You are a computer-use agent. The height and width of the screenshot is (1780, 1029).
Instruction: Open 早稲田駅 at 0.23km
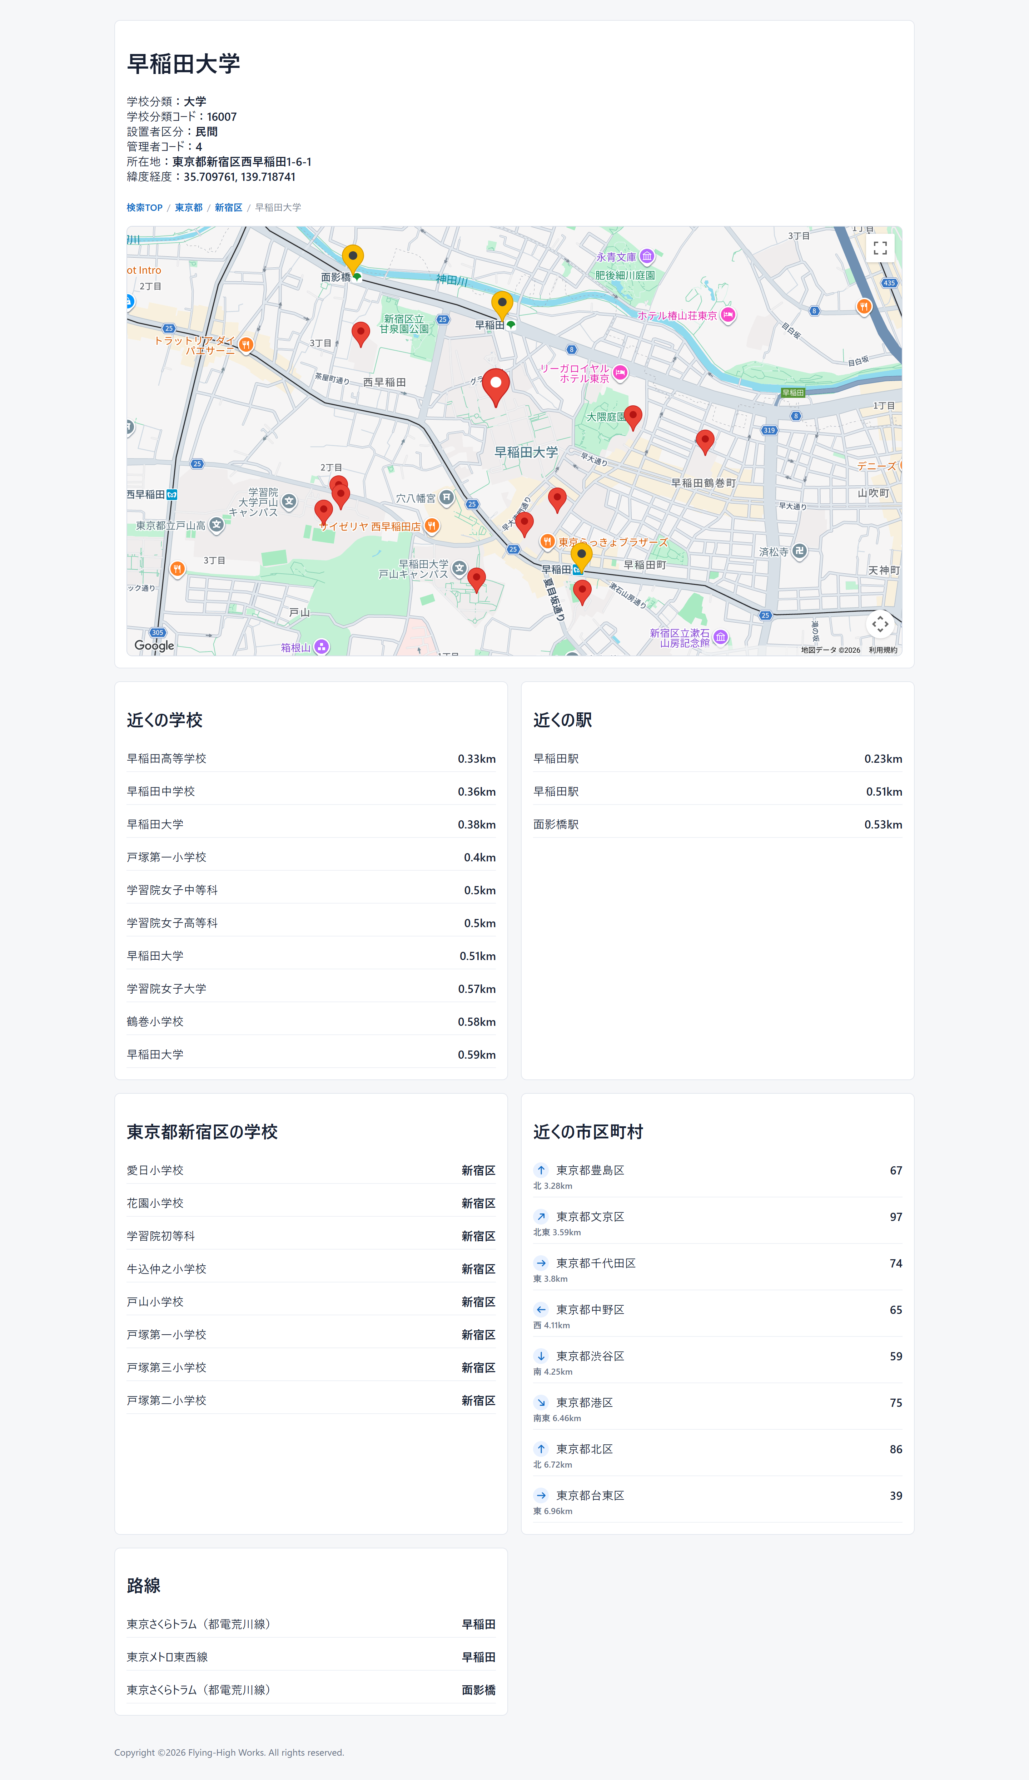click(717, 758)
